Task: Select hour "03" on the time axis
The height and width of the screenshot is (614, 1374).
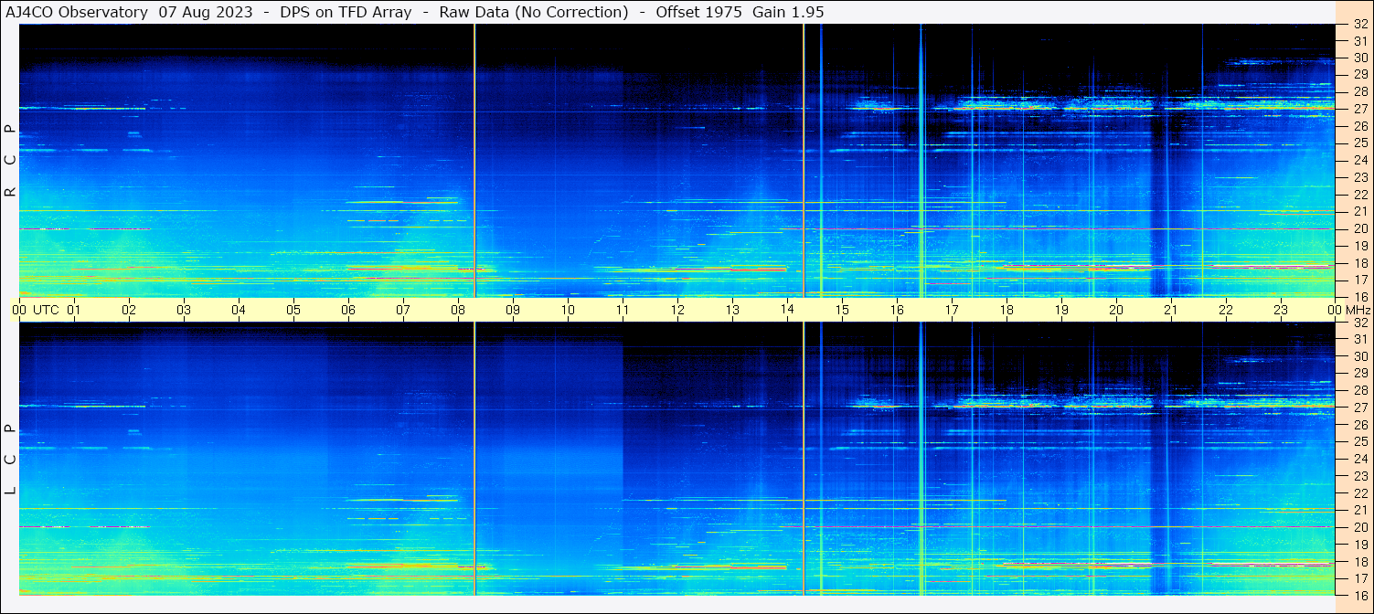Action: point(184,310)
